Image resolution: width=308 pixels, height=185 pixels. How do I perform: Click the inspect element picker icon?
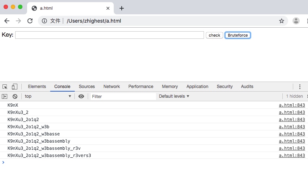5,87
